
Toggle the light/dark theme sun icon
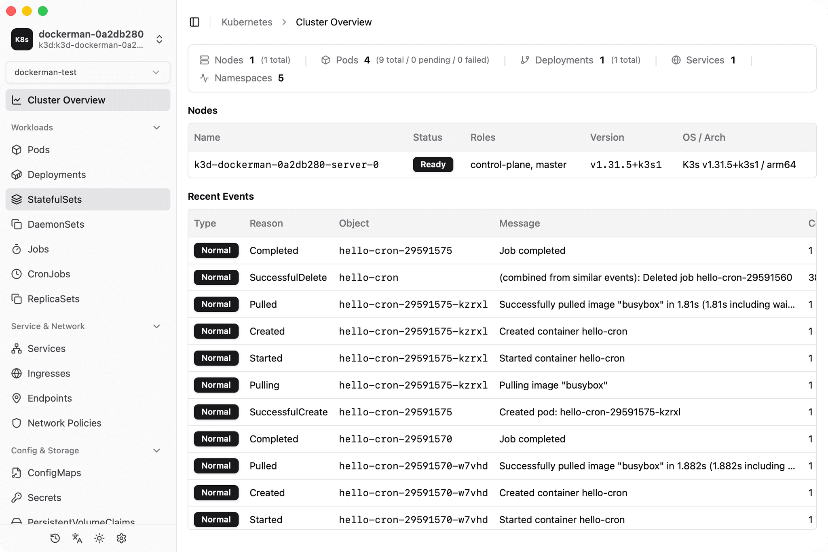click(x=99, y=538)
